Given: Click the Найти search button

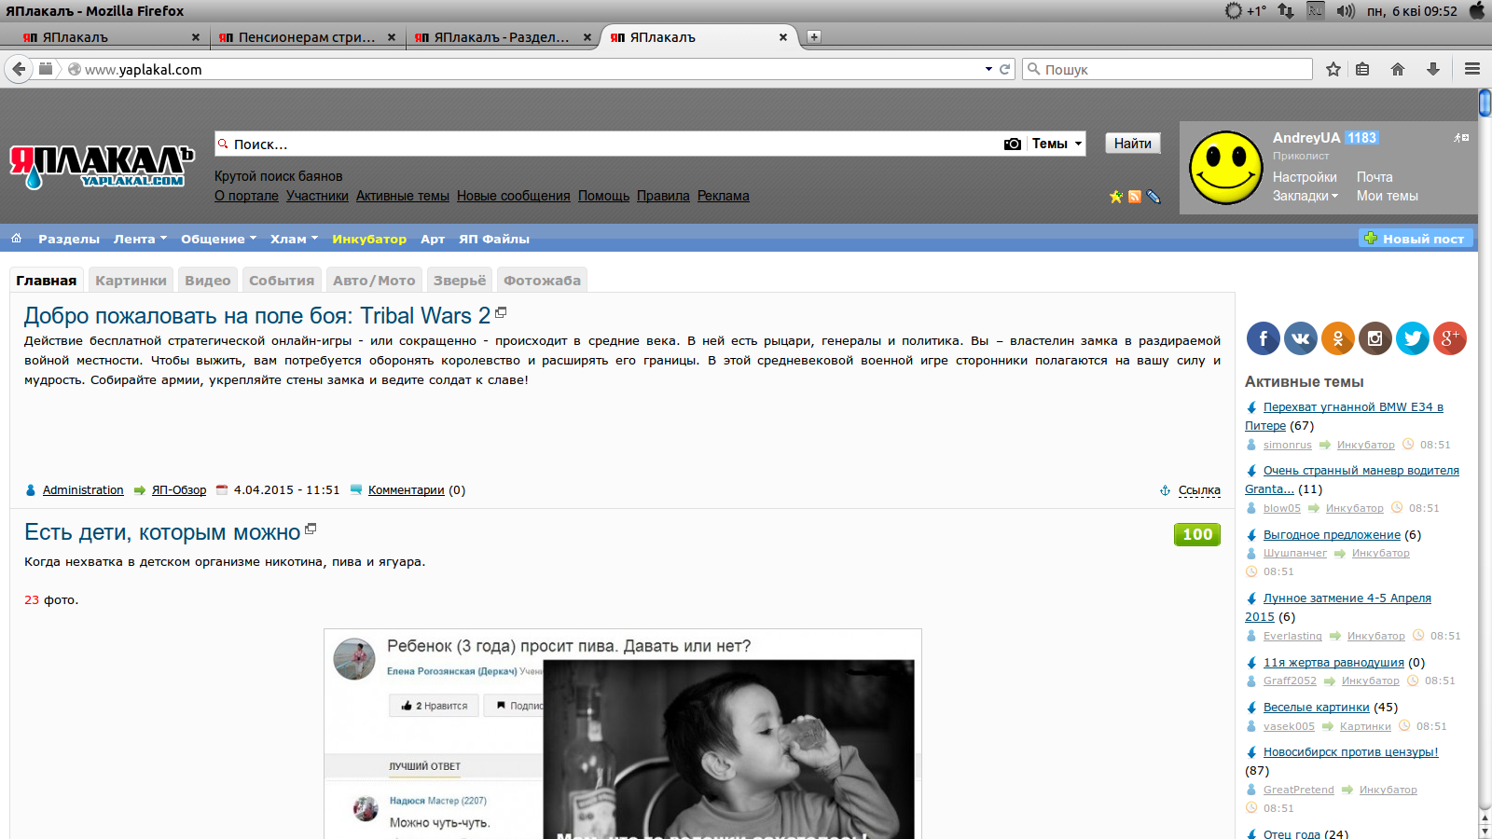Looking at the screenshot, I should 1133,144.
